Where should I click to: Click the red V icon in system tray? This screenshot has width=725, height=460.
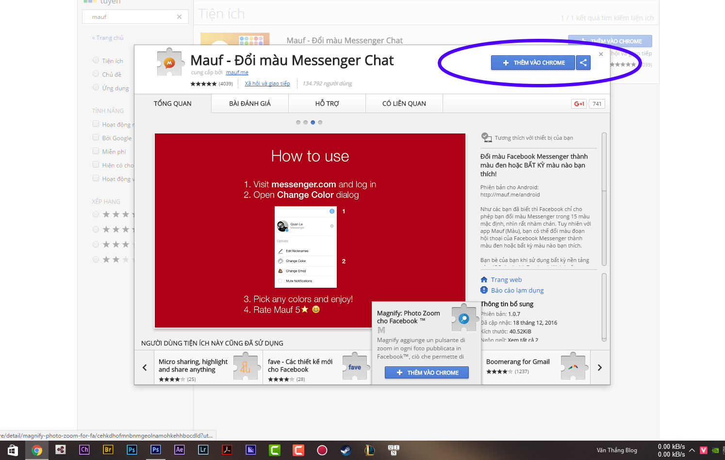click(704, 450)
